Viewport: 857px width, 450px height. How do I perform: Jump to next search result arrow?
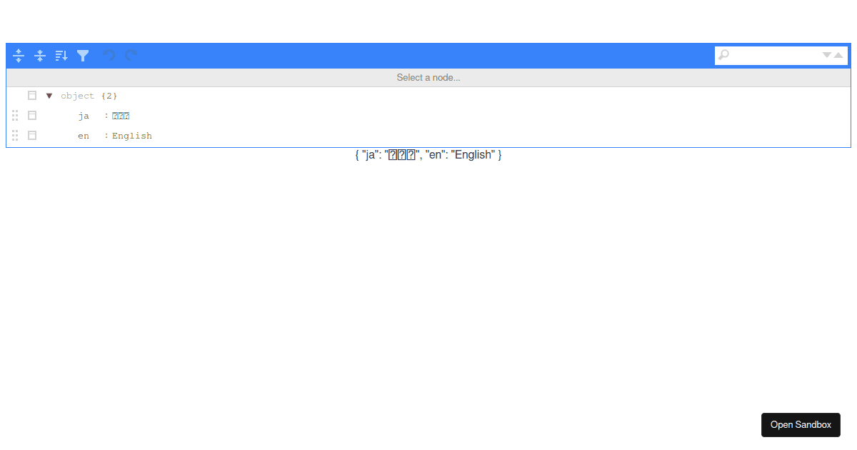tap(826, 55)
